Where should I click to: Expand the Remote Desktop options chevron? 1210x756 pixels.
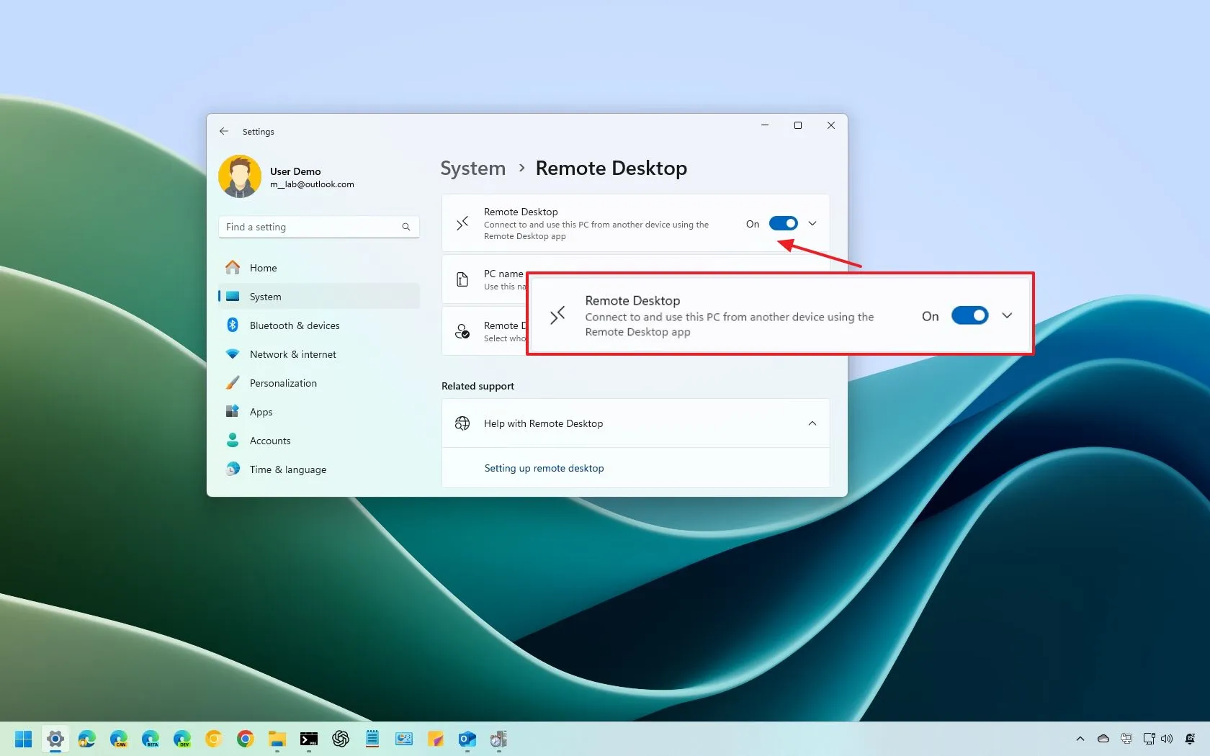point(812,223)
